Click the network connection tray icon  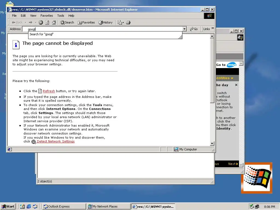click(x=257, y=207)
